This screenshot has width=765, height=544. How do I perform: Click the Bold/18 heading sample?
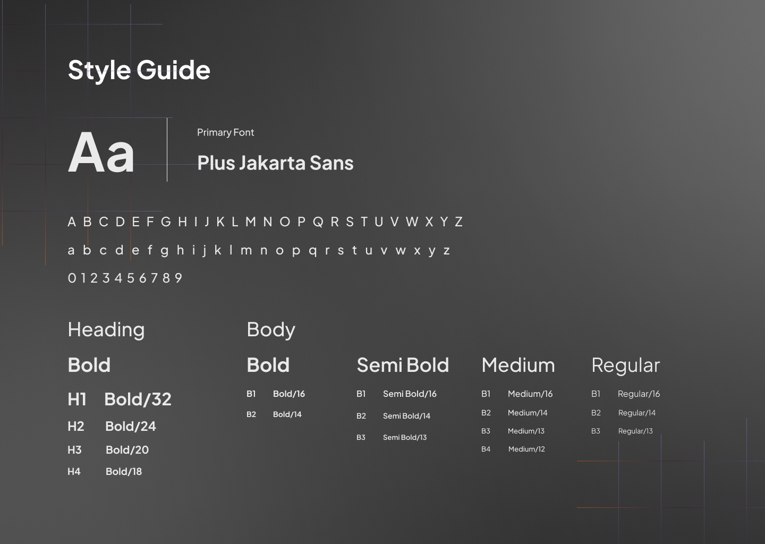(x=124, y=471)
